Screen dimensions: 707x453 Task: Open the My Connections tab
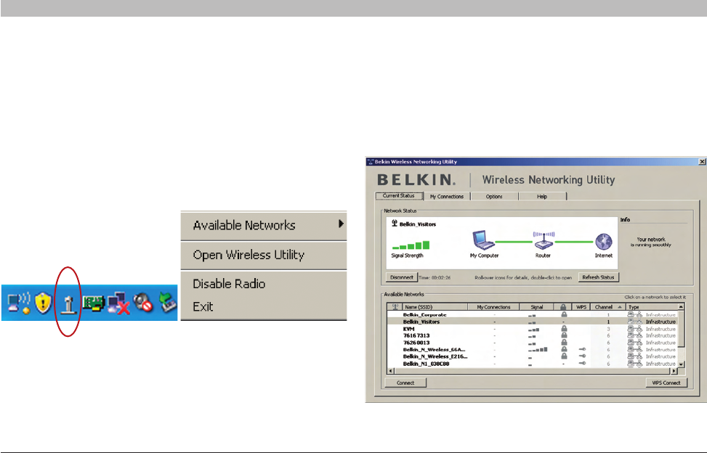tap(447, 196)
